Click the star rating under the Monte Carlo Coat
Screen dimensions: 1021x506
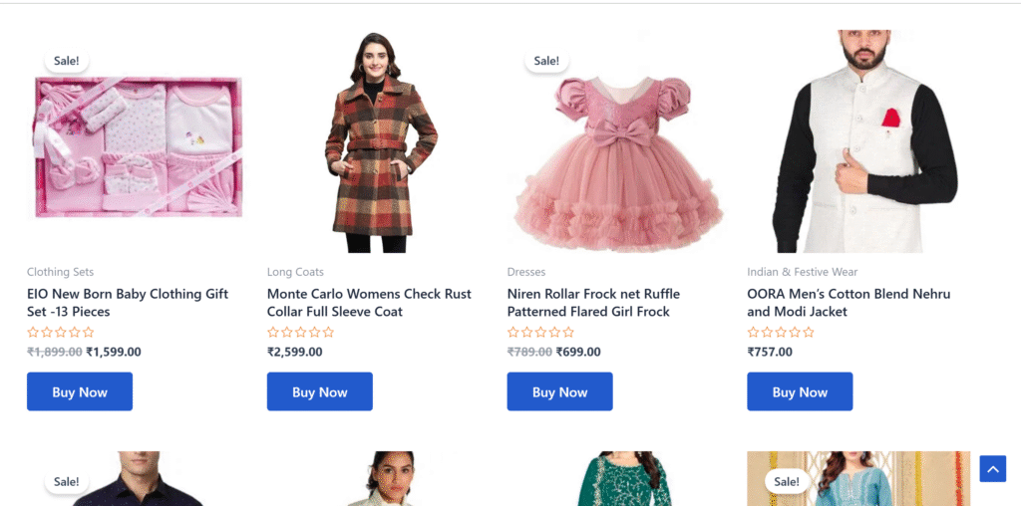[301, 333]
